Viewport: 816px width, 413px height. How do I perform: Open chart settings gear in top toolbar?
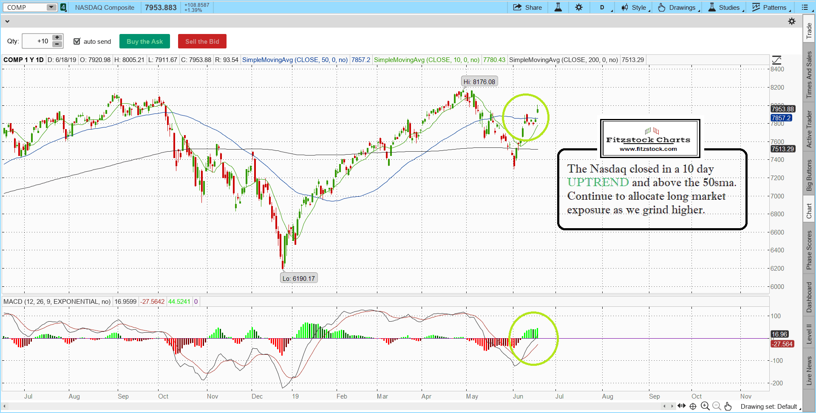coord(579,7)
